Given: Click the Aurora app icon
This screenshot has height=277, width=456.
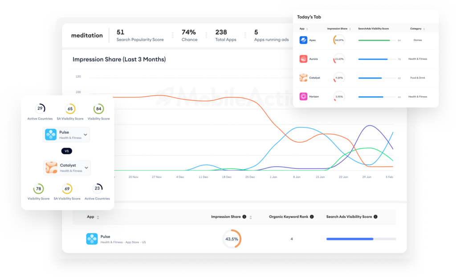Looking at the screenshot, I should [303, 59].
